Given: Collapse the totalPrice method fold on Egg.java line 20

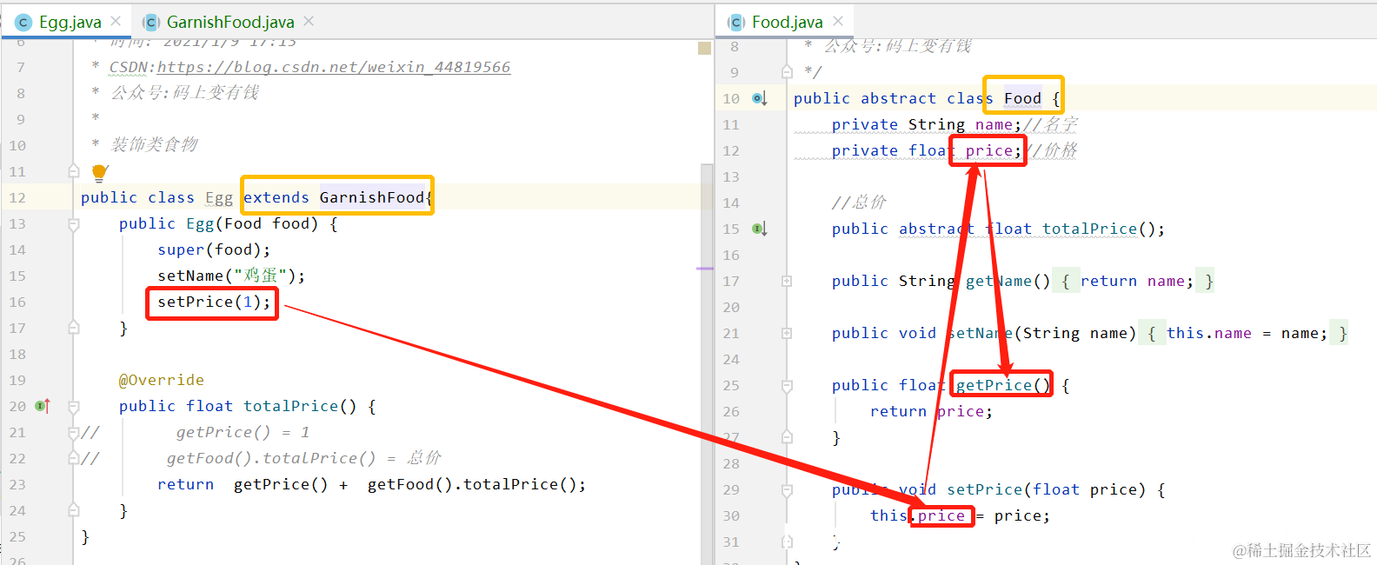Looking at the screenshot, I should (x=74, y=406).
